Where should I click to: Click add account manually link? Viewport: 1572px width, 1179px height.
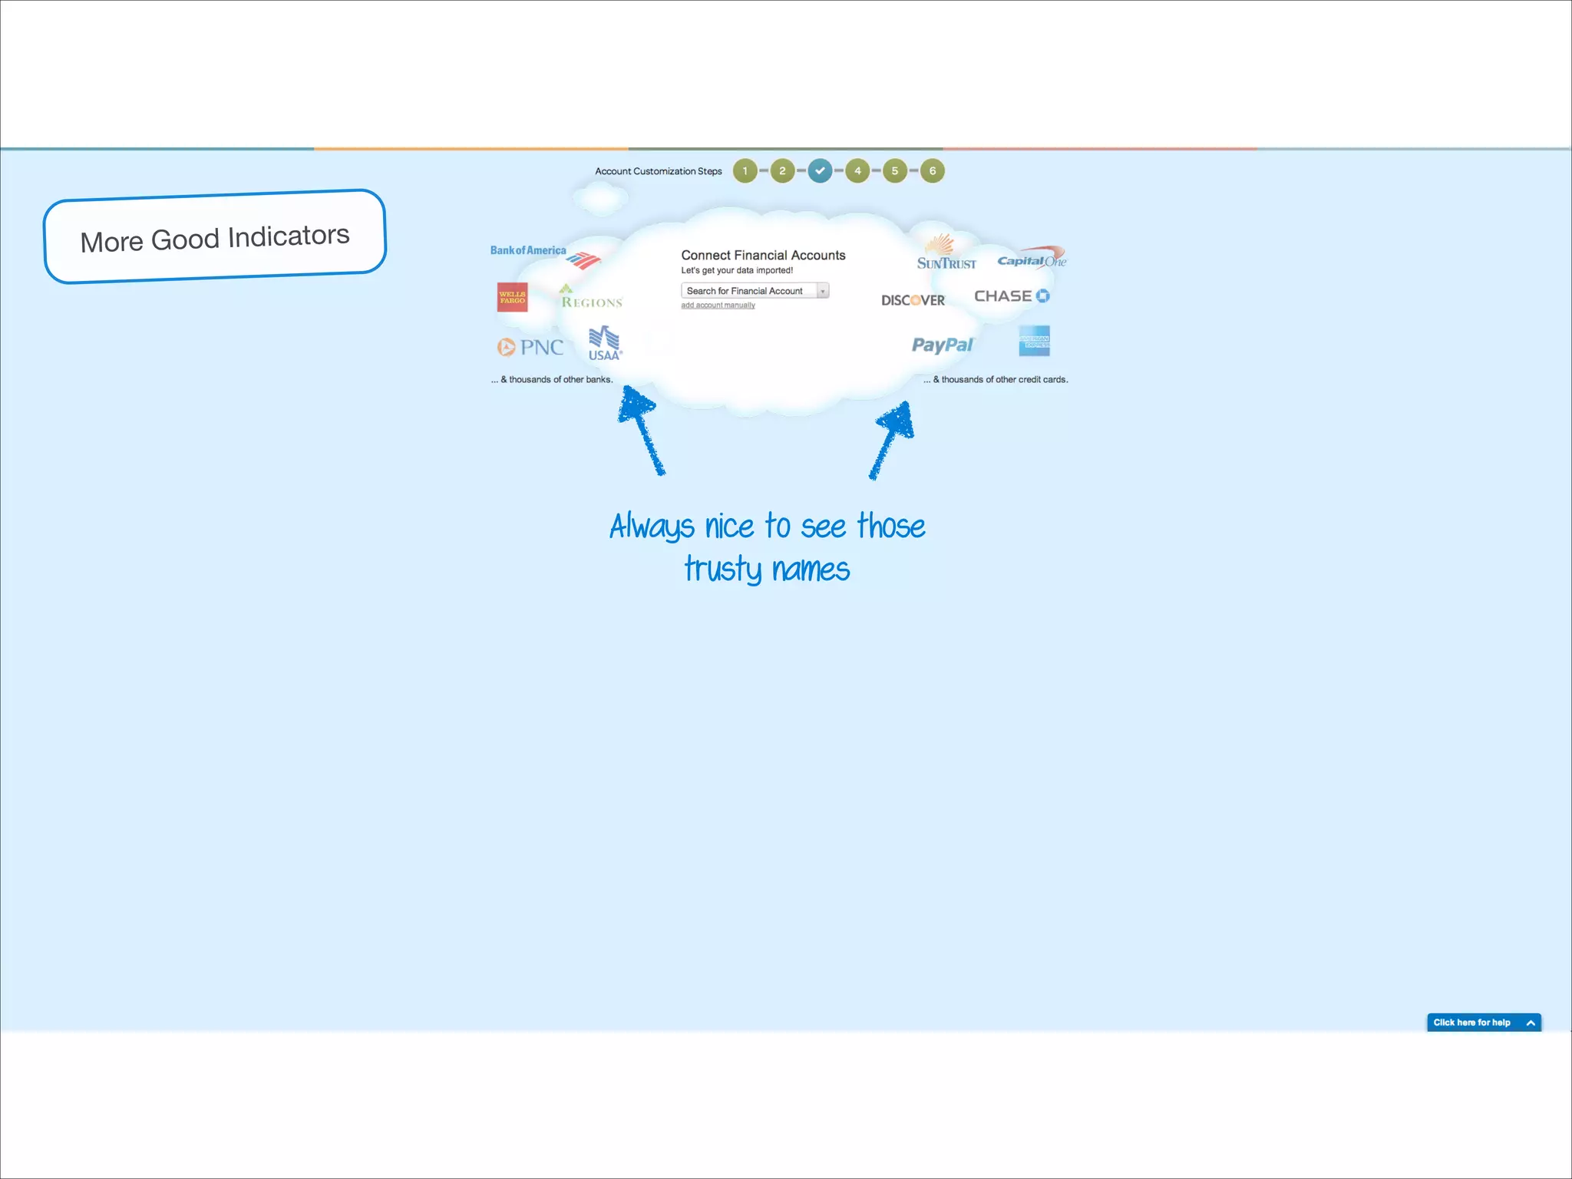718,305
